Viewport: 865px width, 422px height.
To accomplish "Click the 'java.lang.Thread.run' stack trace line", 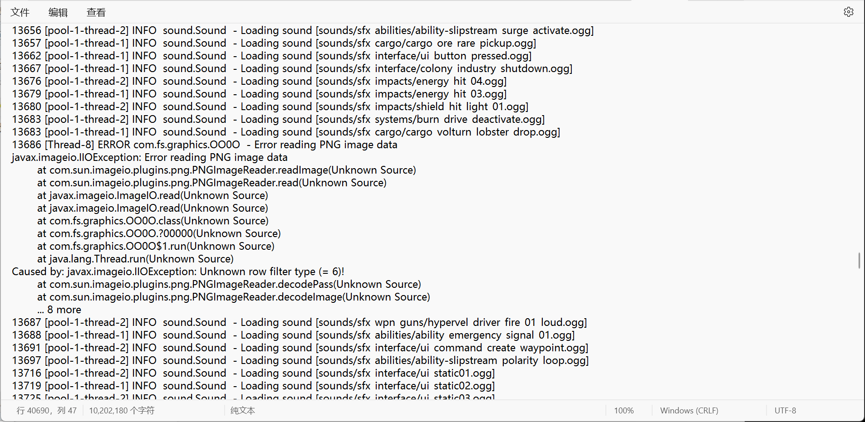I will pyautogui.click(x=135, y=259).
